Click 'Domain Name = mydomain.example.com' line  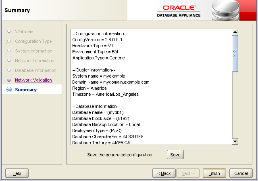tap(111, 82)
